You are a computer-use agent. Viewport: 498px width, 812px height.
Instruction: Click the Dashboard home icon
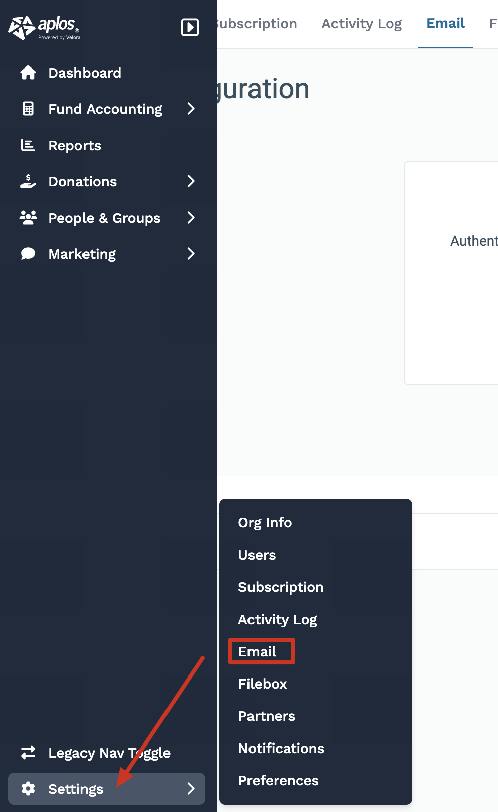point(28,73)
